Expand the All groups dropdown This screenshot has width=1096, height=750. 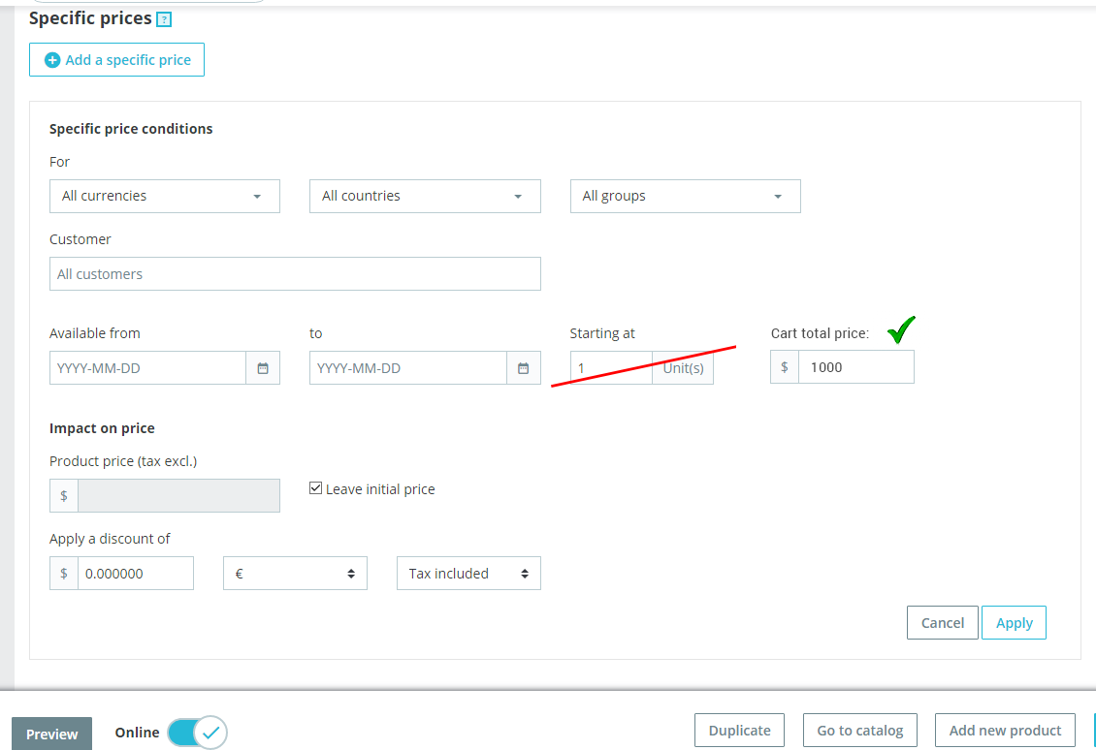[x=685, y=197]
